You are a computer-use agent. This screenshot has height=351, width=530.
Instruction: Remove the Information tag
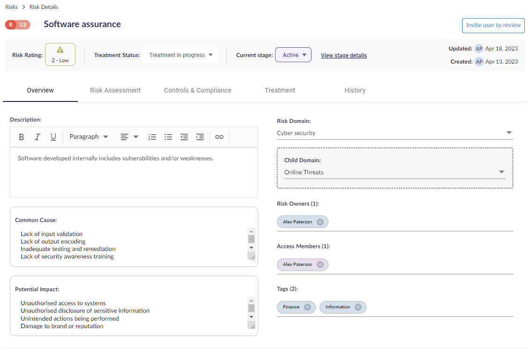pos(358,307)
